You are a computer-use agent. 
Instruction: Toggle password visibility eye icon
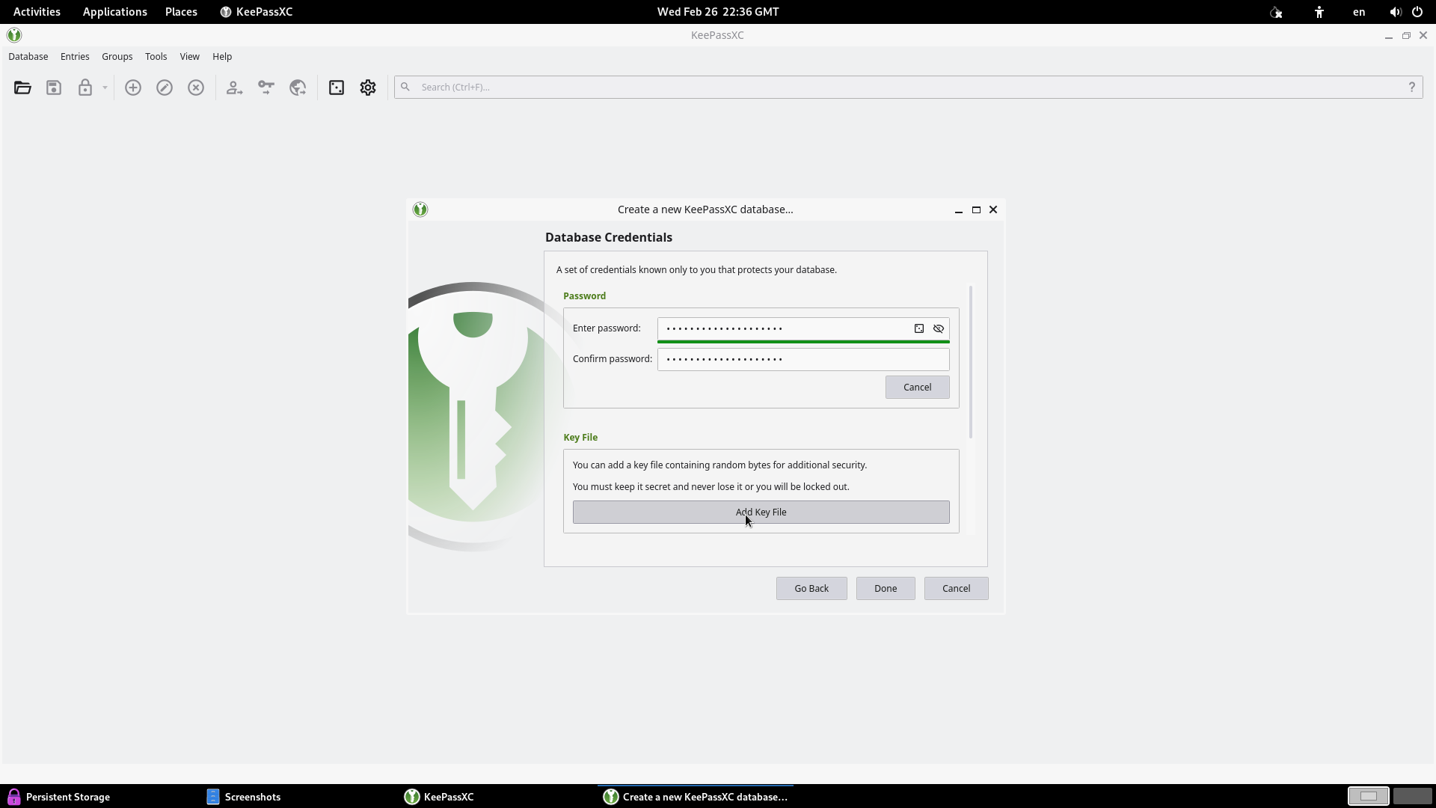939,328
